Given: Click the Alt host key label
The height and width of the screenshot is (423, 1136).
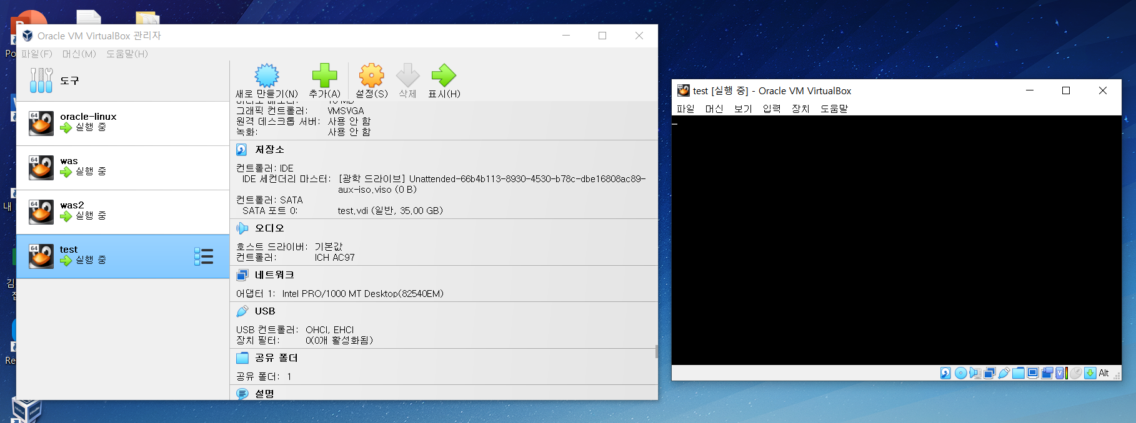Looking at the screenshot, I should (1104, 373).
